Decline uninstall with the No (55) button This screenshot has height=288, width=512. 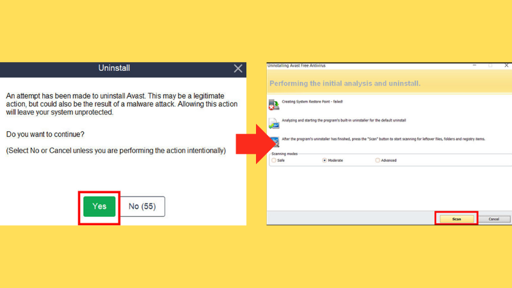click(142, 206)
